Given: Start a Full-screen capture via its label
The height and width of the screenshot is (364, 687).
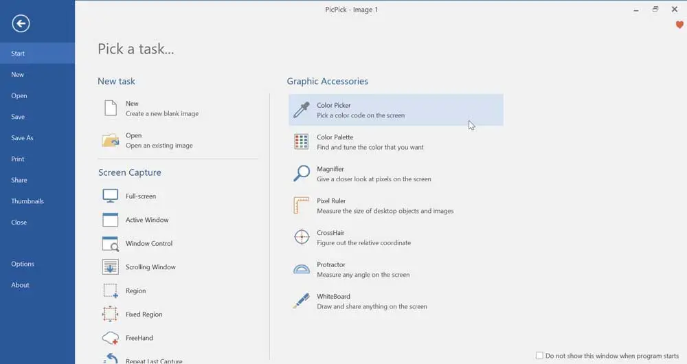Looking at the screenshot, I should [x=141, y=196].
